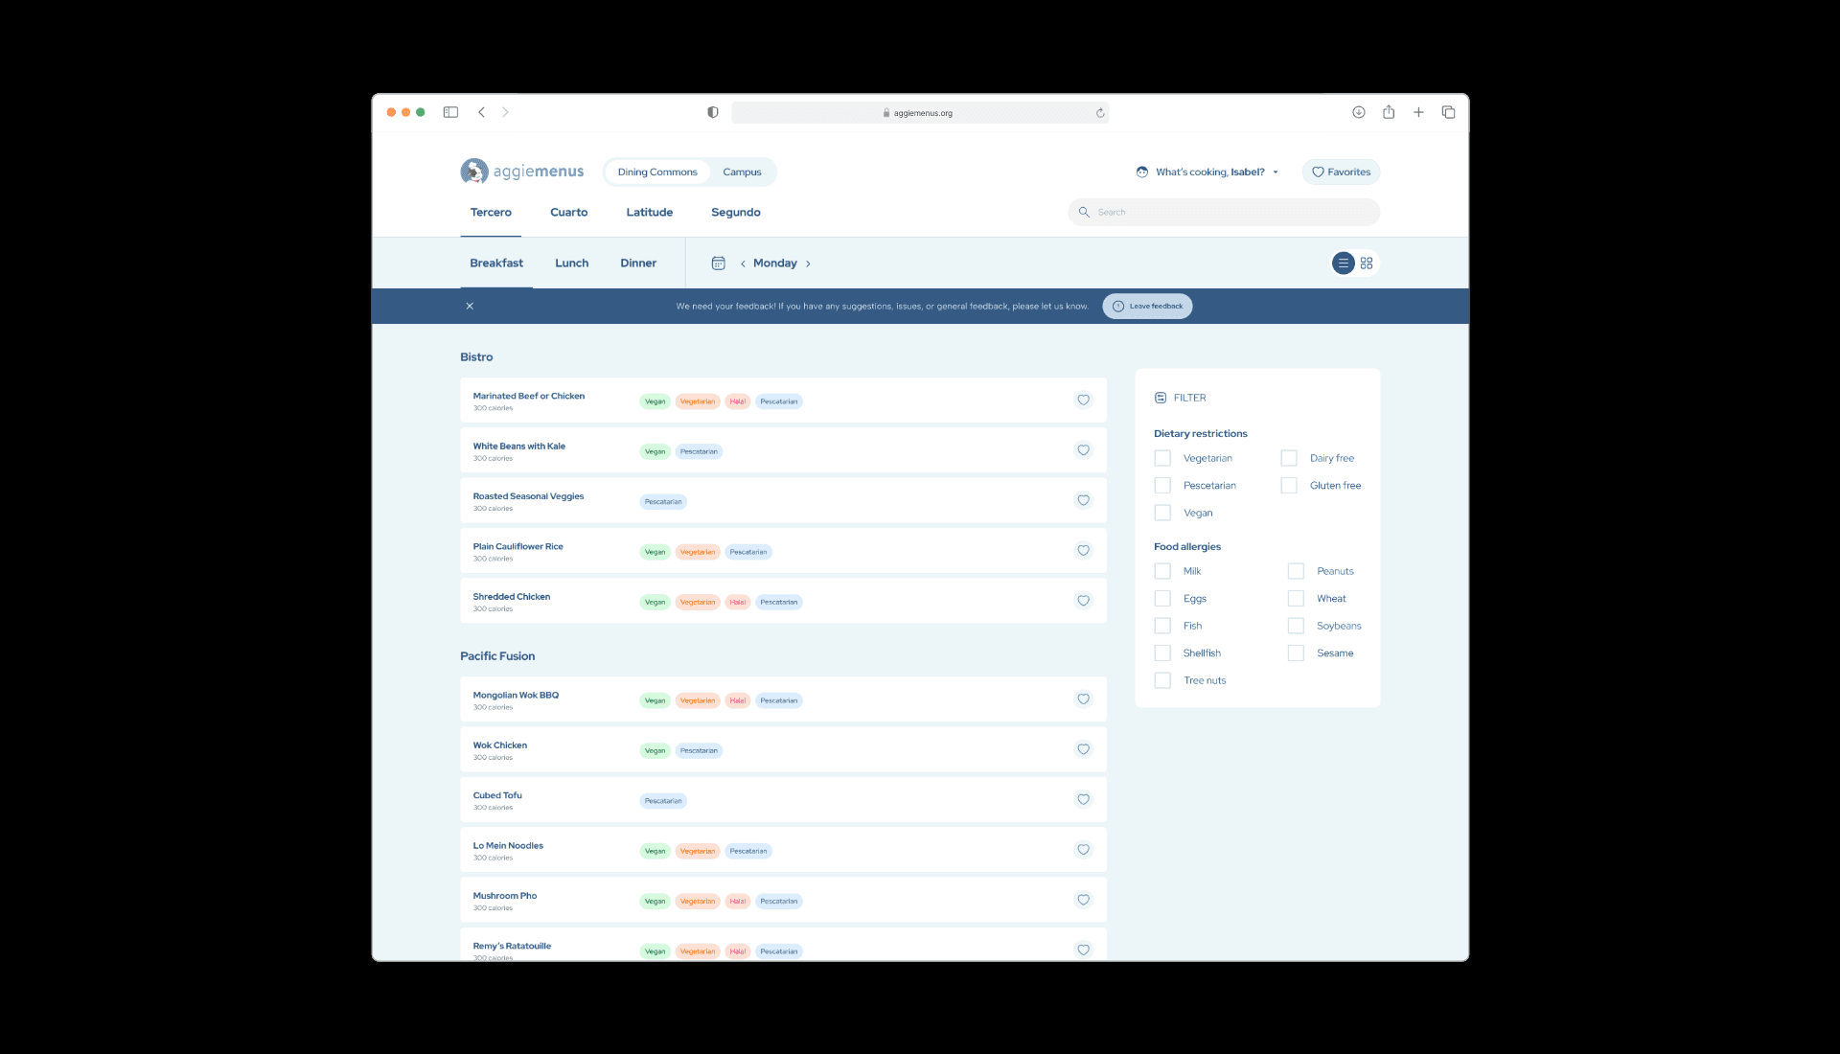Viewport: 1840px width, 1054px height.
Task: Switch to grid view layout
Action: click(x=1367, y=263)
